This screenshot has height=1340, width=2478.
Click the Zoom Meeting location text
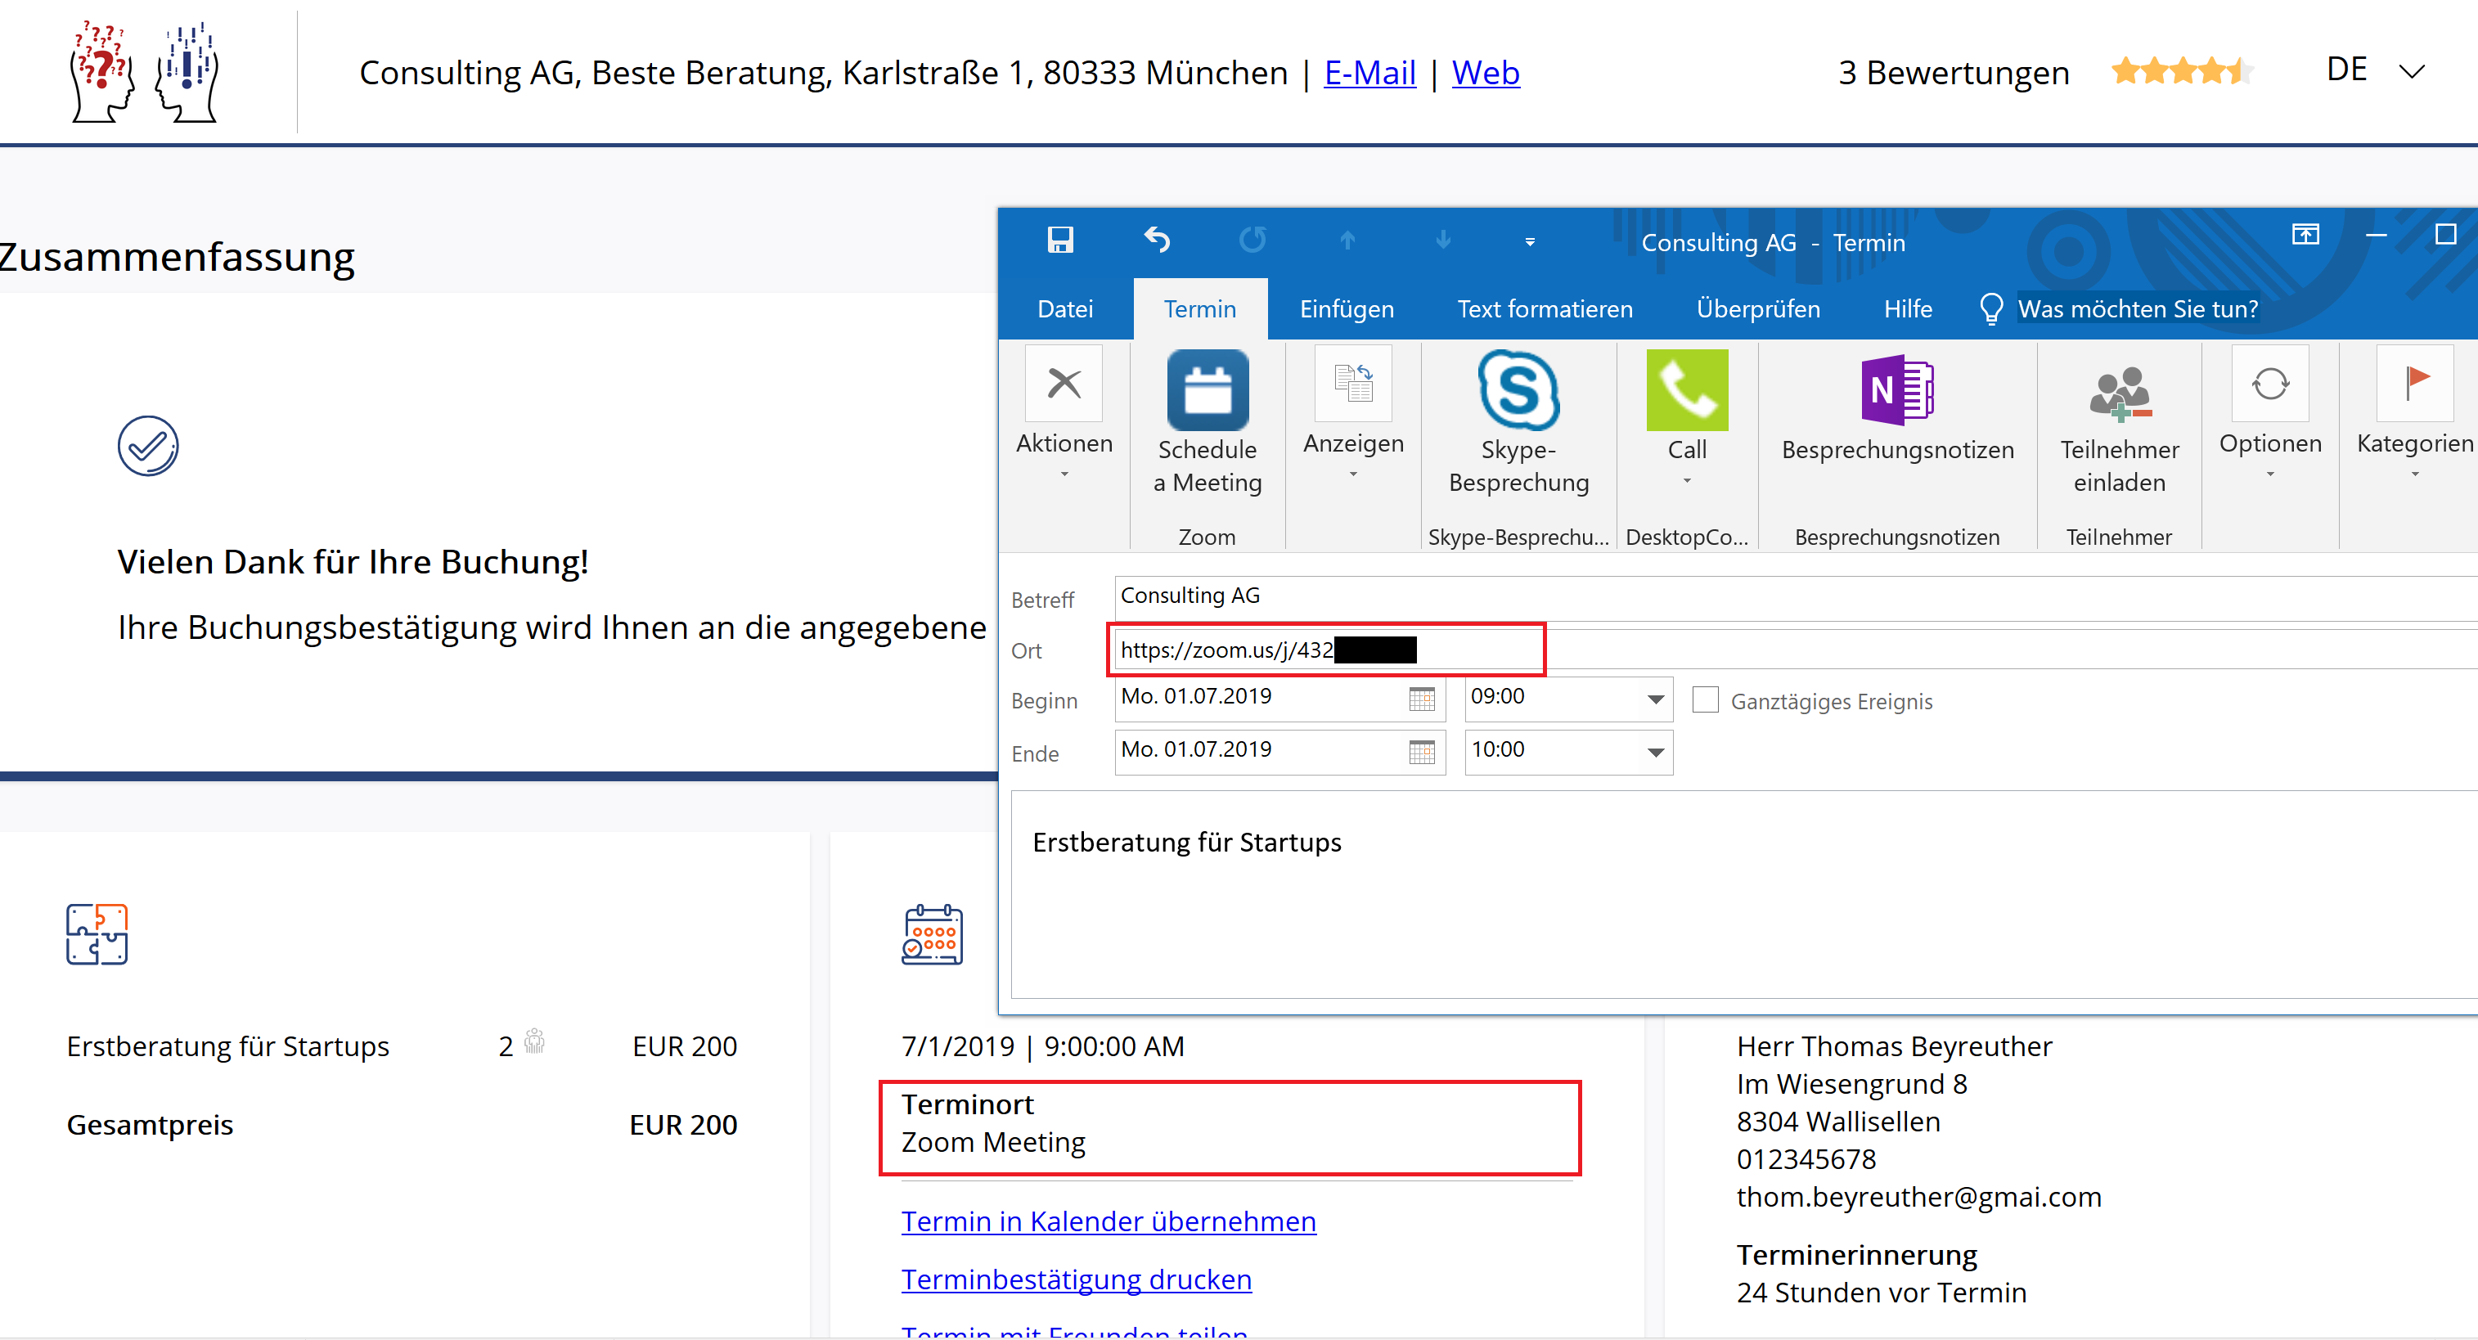992,1143
